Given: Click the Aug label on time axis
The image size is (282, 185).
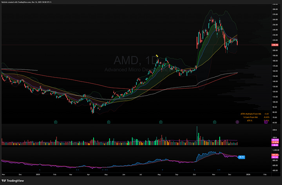Looking at the screenshot, I should tap(159, 174).
